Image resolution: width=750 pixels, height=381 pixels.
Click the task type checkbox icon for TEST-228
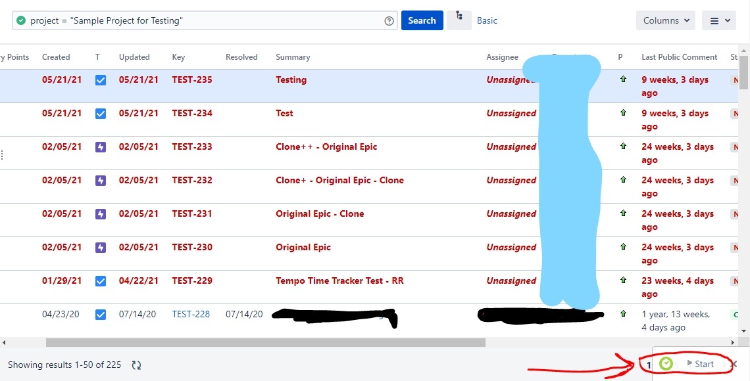tap(101, 315)
